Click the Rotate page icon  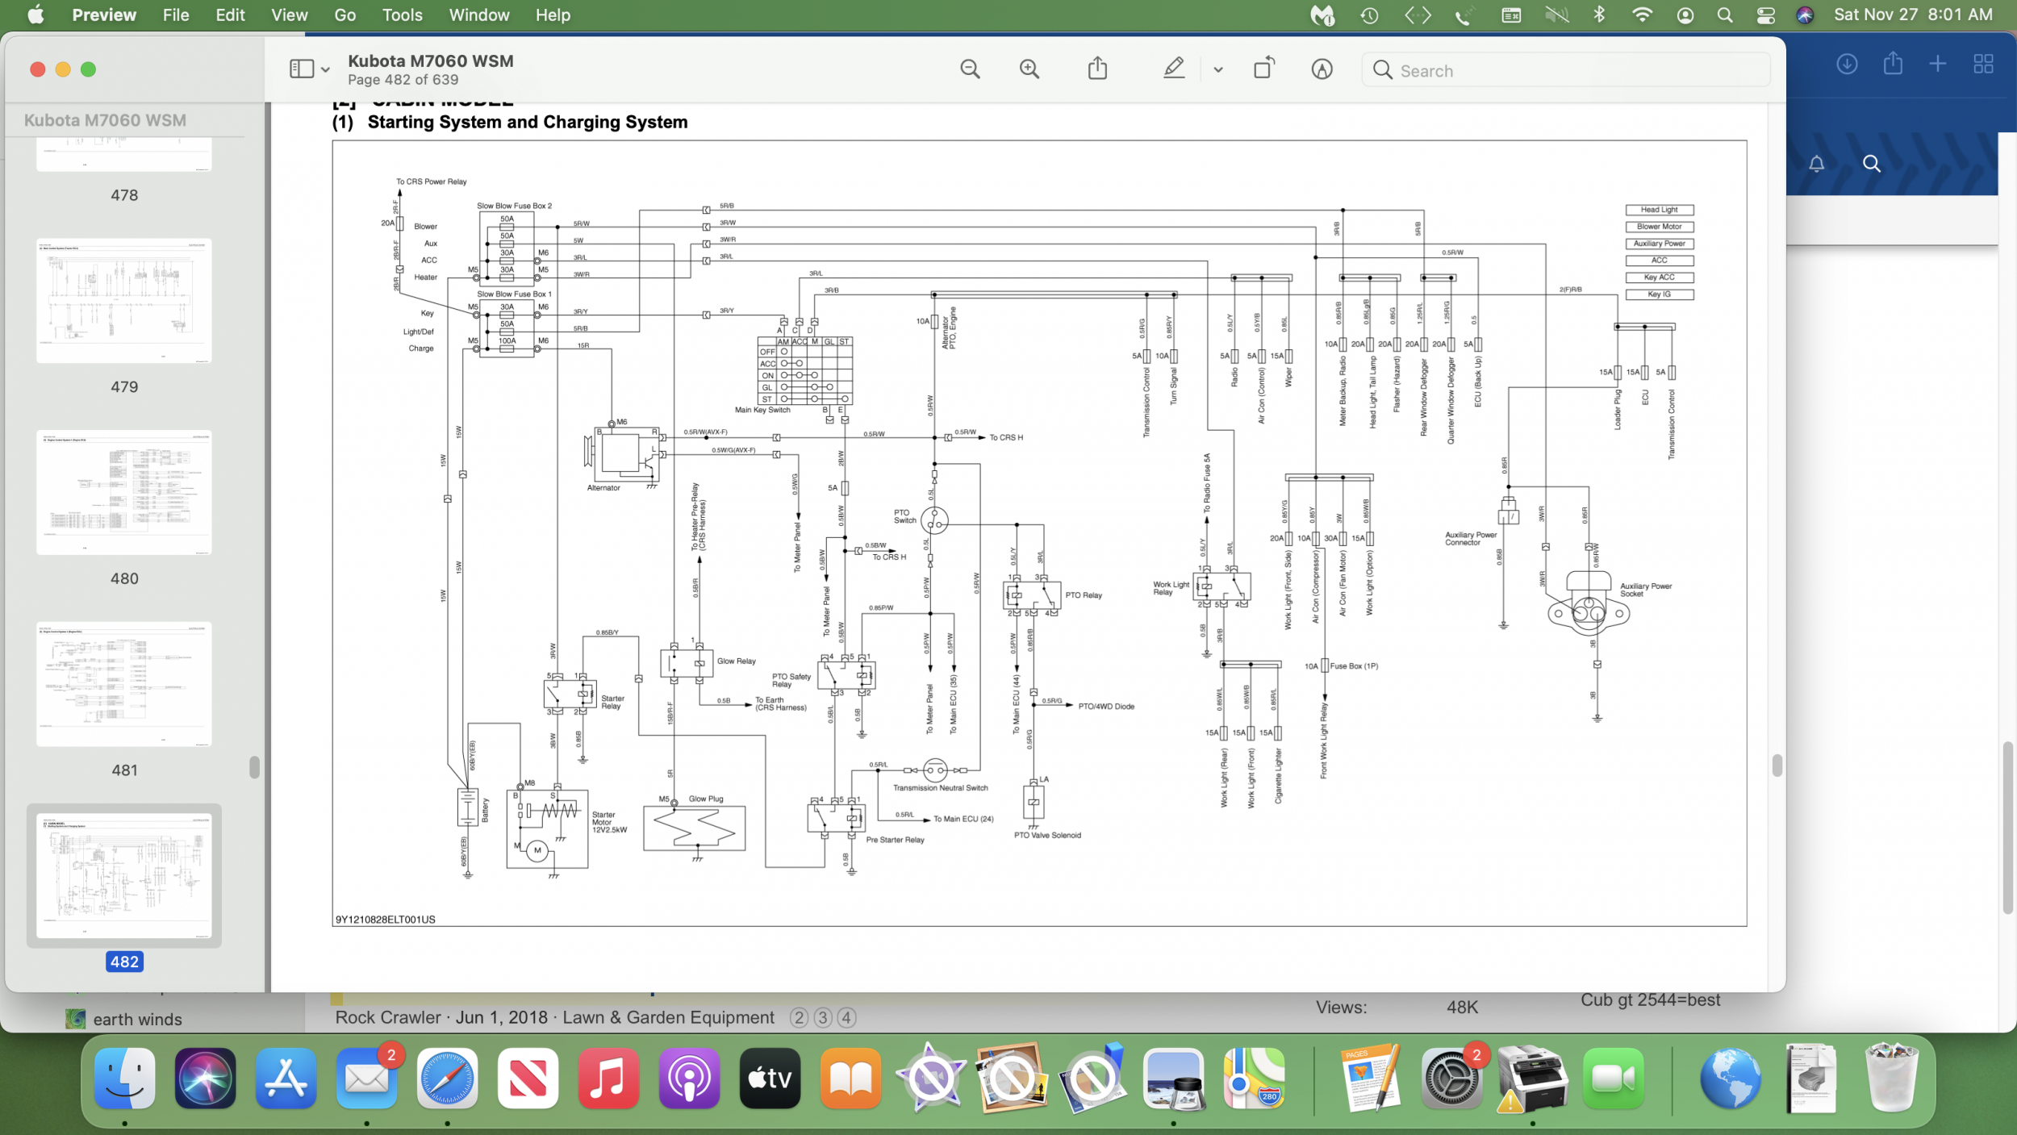pos(1264,69)
